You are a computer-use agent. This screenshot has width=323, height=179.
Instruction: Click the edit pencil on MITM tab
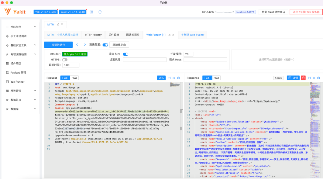[x=58, y=24]
